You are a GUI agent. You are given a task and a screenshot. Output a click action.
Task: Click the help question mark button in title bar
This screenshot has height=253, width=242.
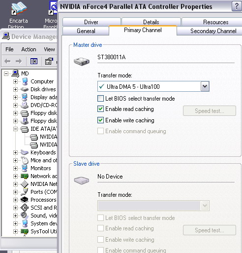click(237, 6)
